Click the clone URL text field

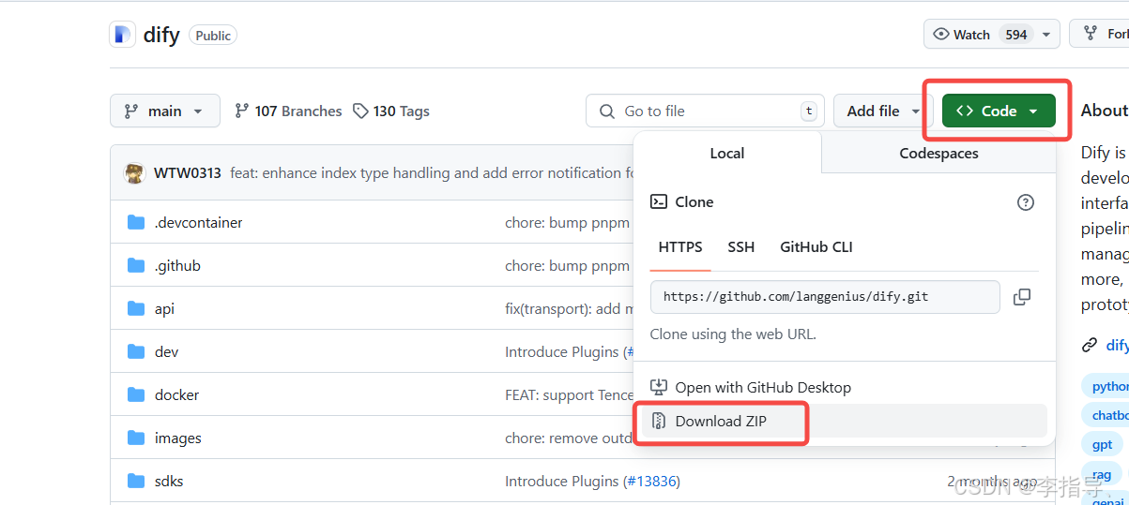825,296
